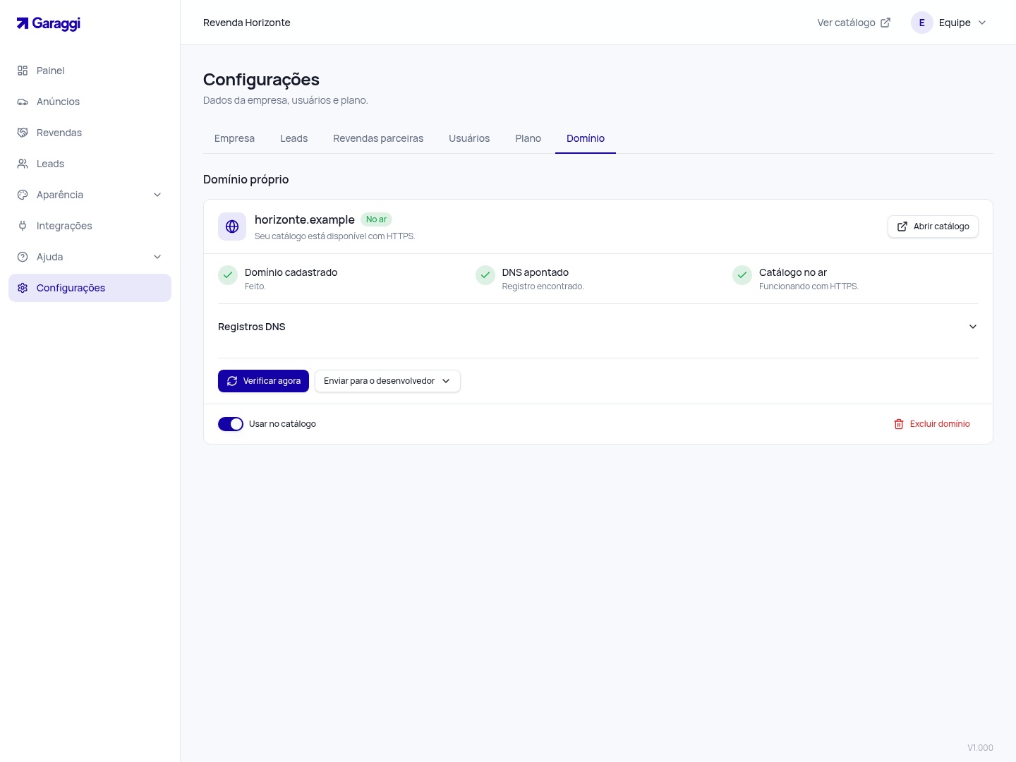Image resolution: width=1016 pixels, height=762 pixels.
Task: Click the Verificar agora button
Action: tap(263, 381)
